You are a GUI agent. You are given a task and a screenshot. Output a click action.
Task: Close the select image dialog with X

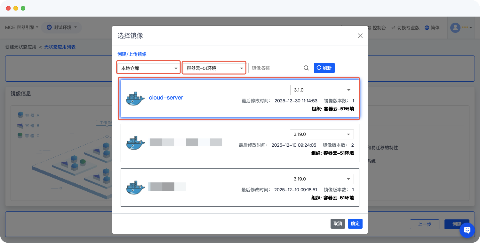click(360, 36)
